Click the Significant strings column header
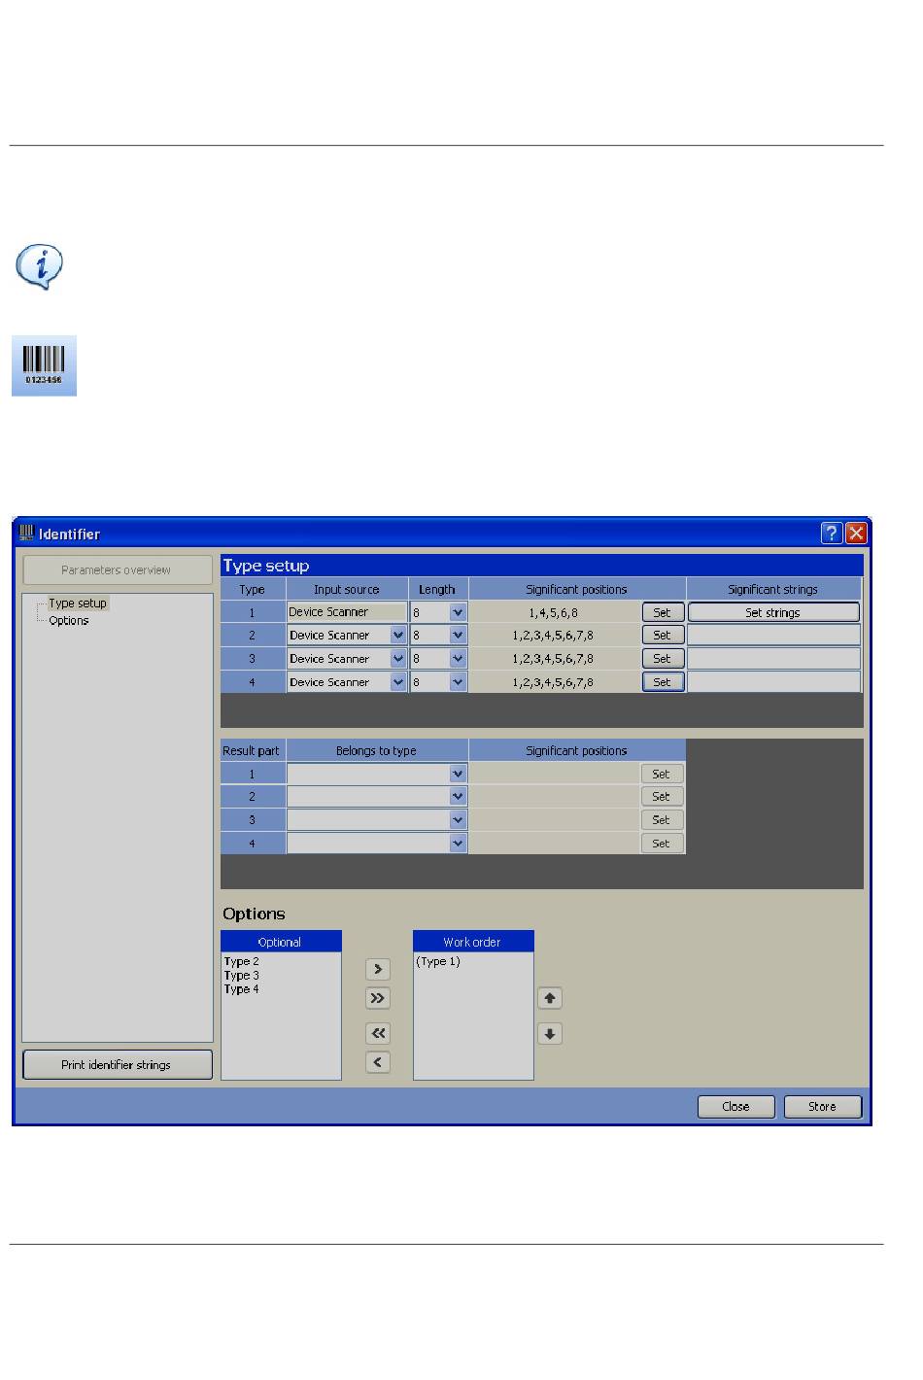923x1380 pixels. (773, 589)
